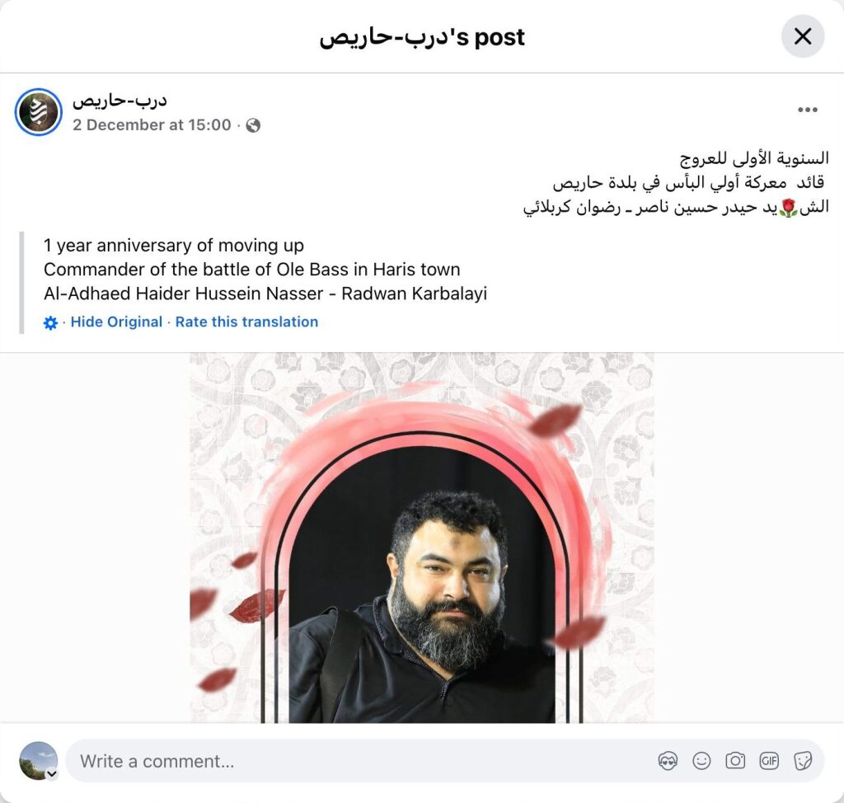844x803 pixels.
Task: Open the sticker picker icon
Action: coord(803,761)
